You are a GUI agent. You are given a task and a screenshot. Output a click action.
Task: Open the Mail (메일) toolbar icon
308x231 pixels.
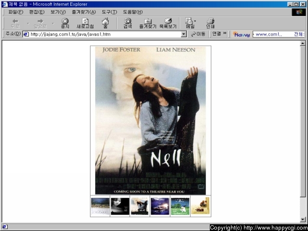(190, 24)
